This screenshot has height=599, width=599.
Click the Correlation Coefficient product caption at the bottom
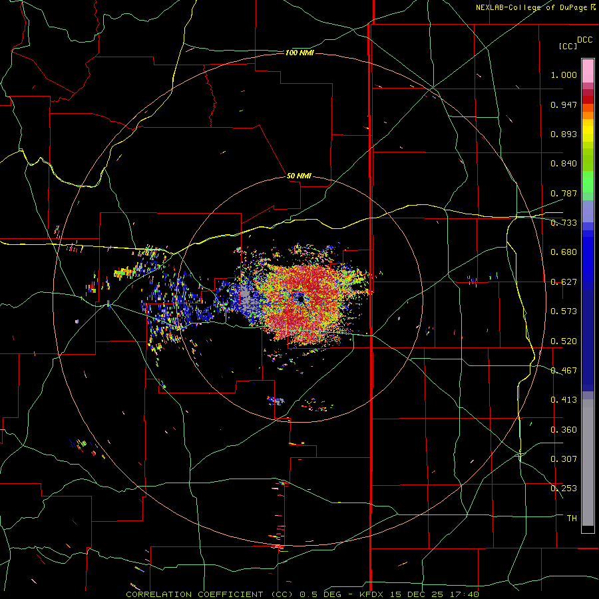click(302, 594)
